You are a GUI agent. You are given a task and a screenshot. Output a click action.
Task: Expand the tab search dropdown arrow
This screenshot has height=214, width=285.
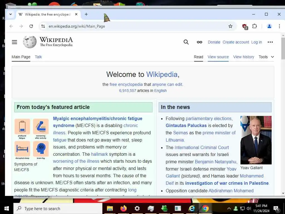click(11, 14)
